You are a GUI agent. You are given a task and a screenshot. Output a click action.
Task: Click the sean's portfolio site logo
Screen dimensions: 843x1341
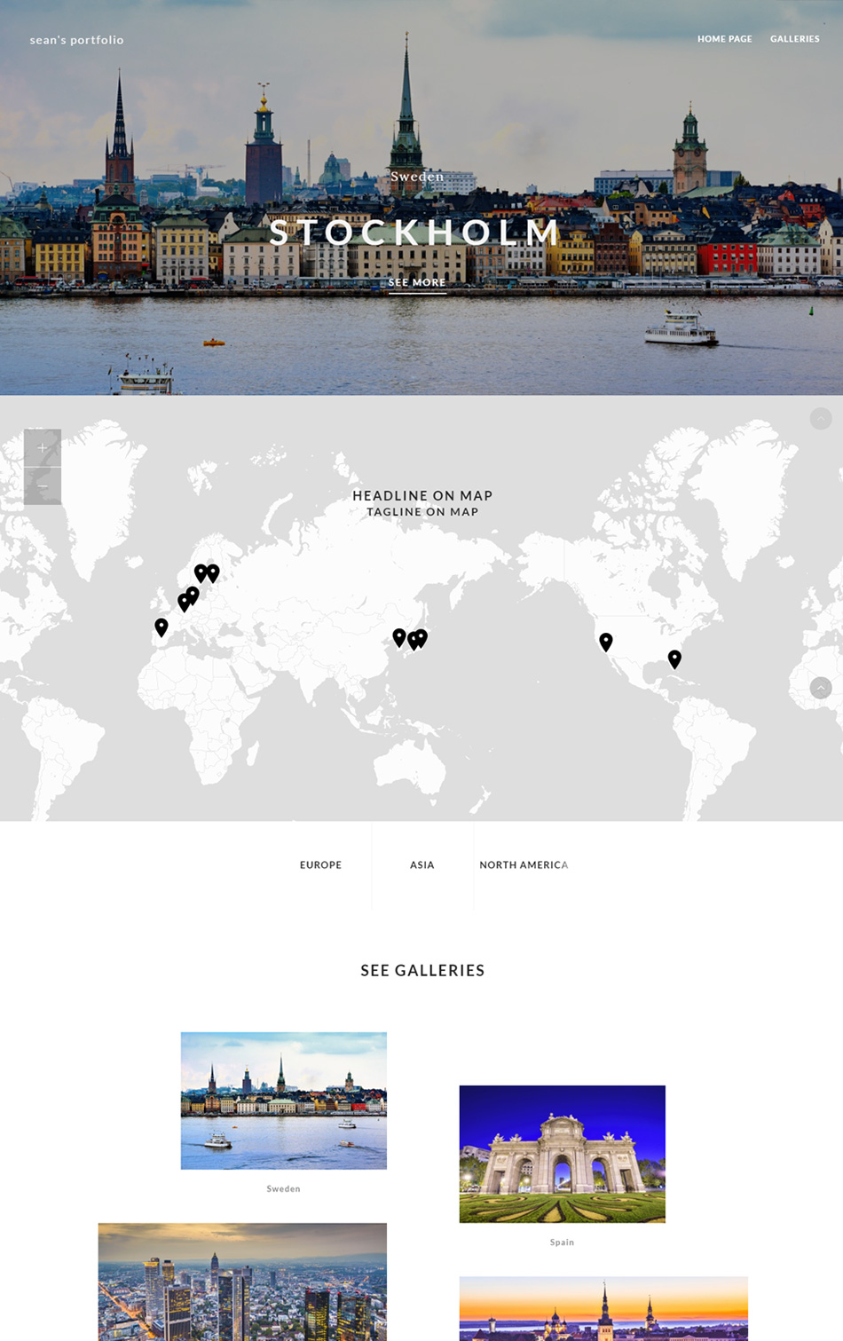coord(77,40)
